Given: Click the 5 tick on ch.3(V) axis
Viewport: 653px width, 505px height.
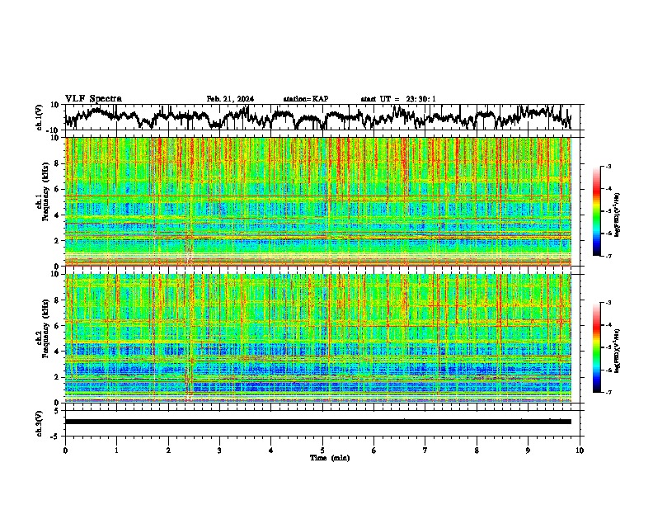Looking at the screenshot, I should click(x=57, y=411).
